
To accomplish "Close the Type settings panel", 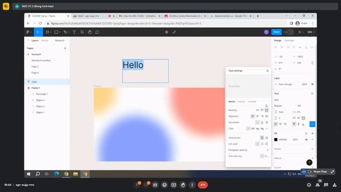I will pos(267,71).
